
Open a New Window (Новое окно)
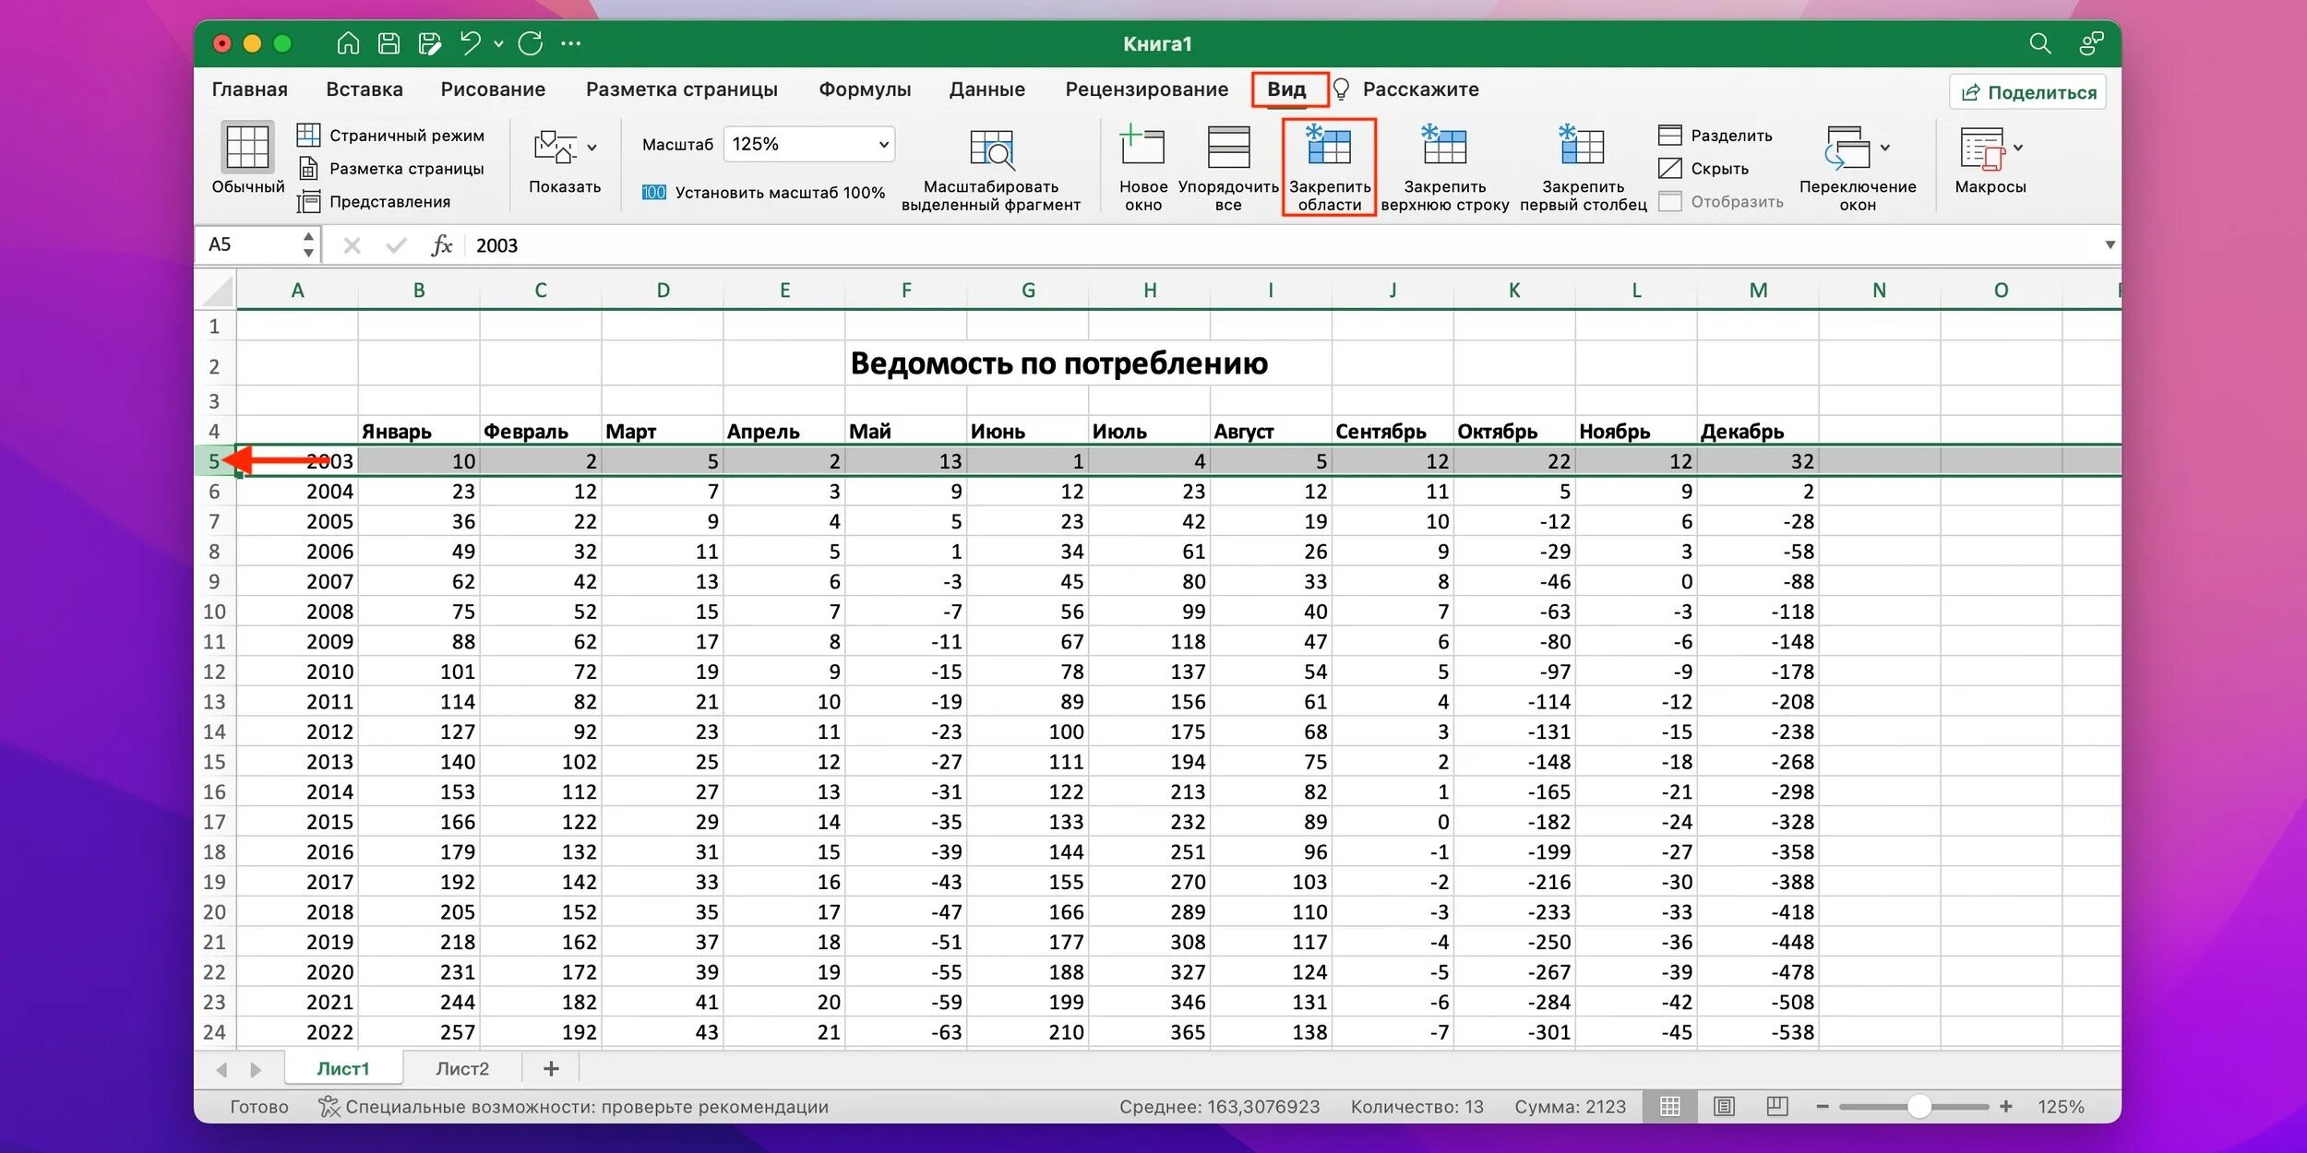(x=1142, y=148)
